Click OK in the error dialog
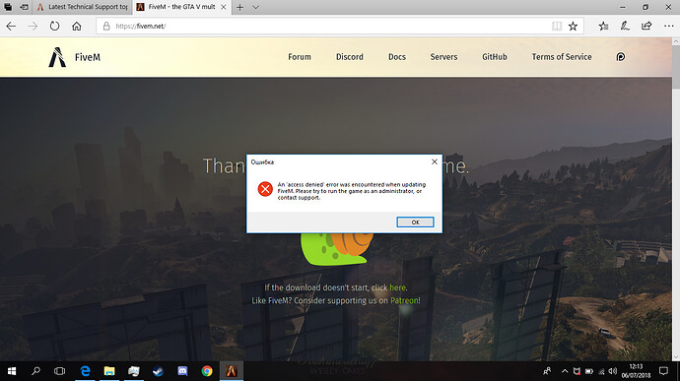The width and height of the screenshot is (680, 381). tap(415, 222)
